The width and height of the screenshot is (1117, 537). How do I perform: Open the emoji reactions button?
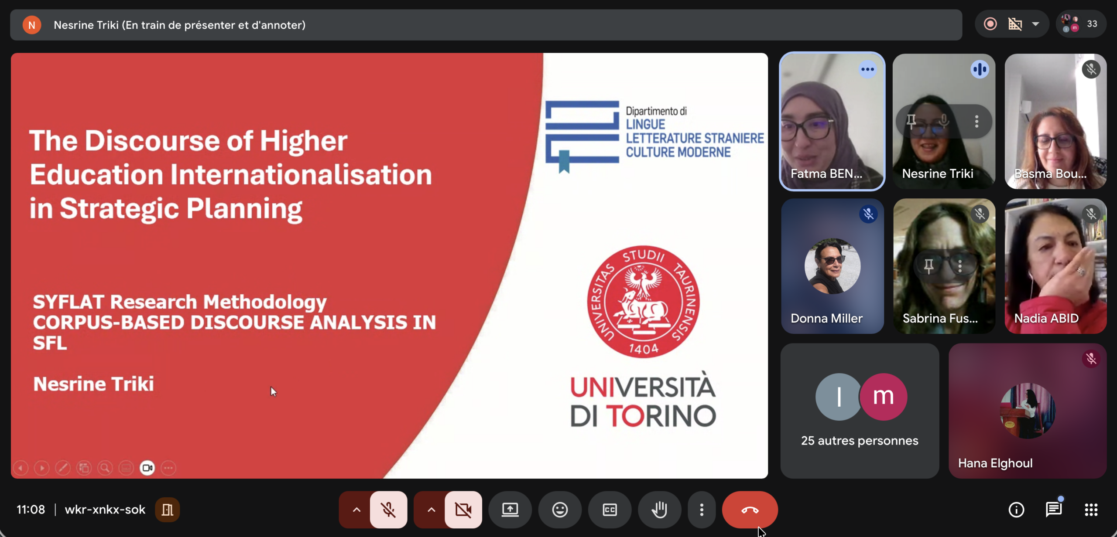[560, 510]
